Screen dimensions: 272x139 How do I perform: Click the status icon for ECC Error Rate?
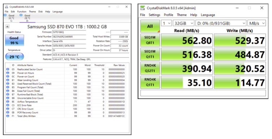(x=8, y=105)
